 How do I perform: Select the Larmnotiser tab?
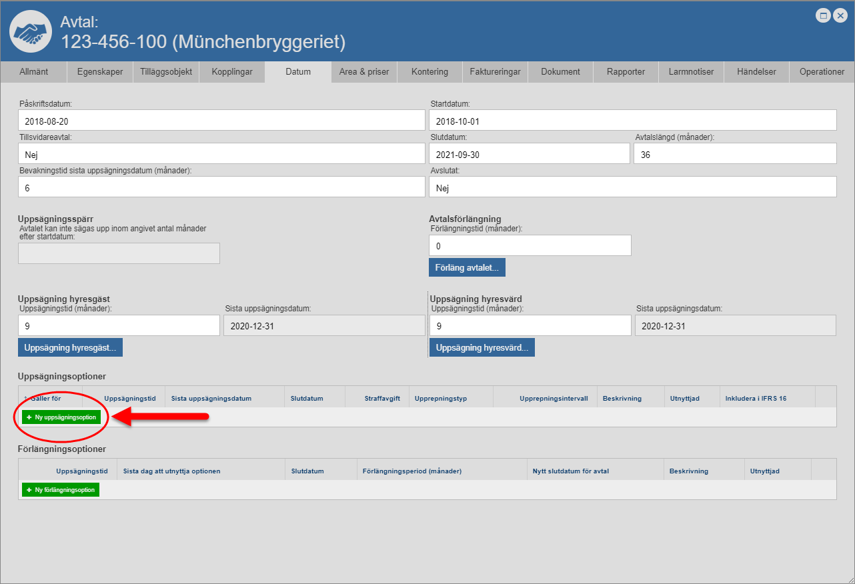click(x=691, y=72)
